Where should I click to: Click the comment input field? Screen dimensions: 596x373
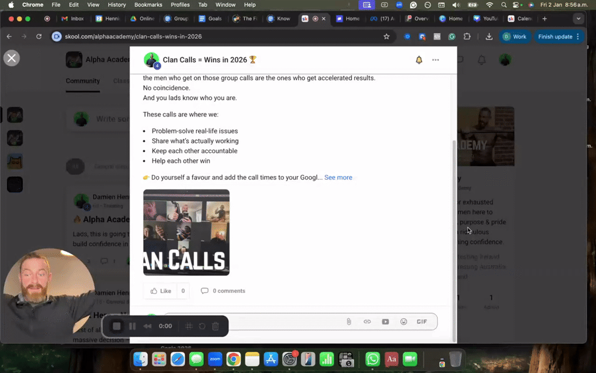tap(300, 322)
